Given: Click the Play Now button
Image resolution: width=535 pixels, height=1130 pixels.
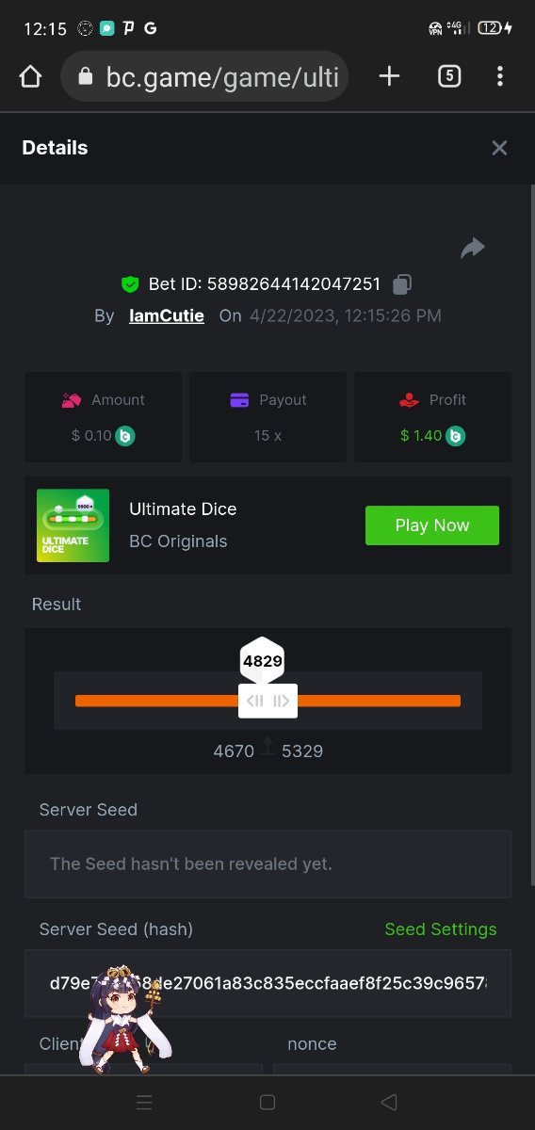Looking at the screenshot, I should point(432,525).
